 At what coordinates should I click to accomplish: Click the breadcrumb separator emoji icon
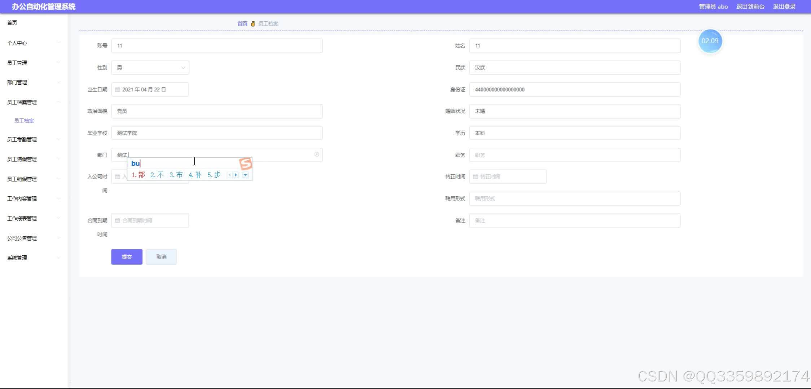click(253, 24)
